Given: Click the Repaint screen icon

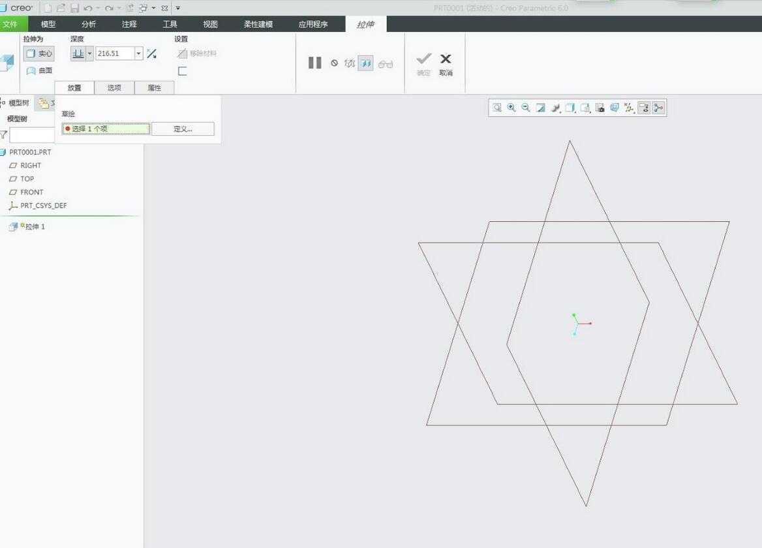Looking at the screenshot, I should point(540,108).
